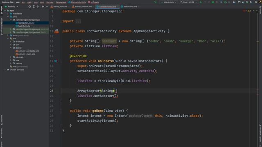Screen dimensions: 262x147
Task: Open the Project panel gear settings
Action: pos(43,7)
